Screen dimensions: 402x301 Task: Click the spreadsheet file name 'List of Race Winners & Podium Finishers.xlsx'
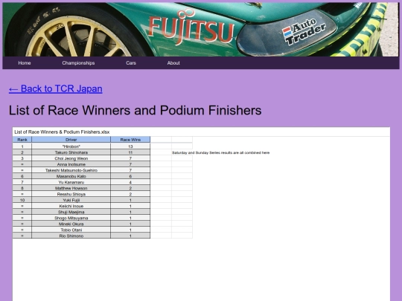[62, 132]
